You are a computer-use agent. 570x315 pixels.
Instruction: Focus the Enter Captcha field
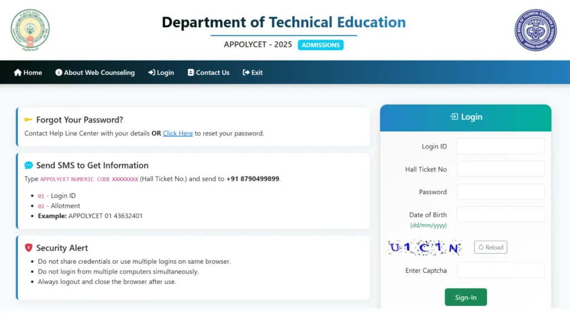(x=500, y=270)
